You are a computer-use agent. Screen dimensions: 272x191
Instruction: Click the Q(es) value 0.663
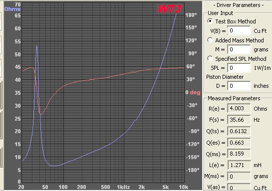click(x=239, y=143)
